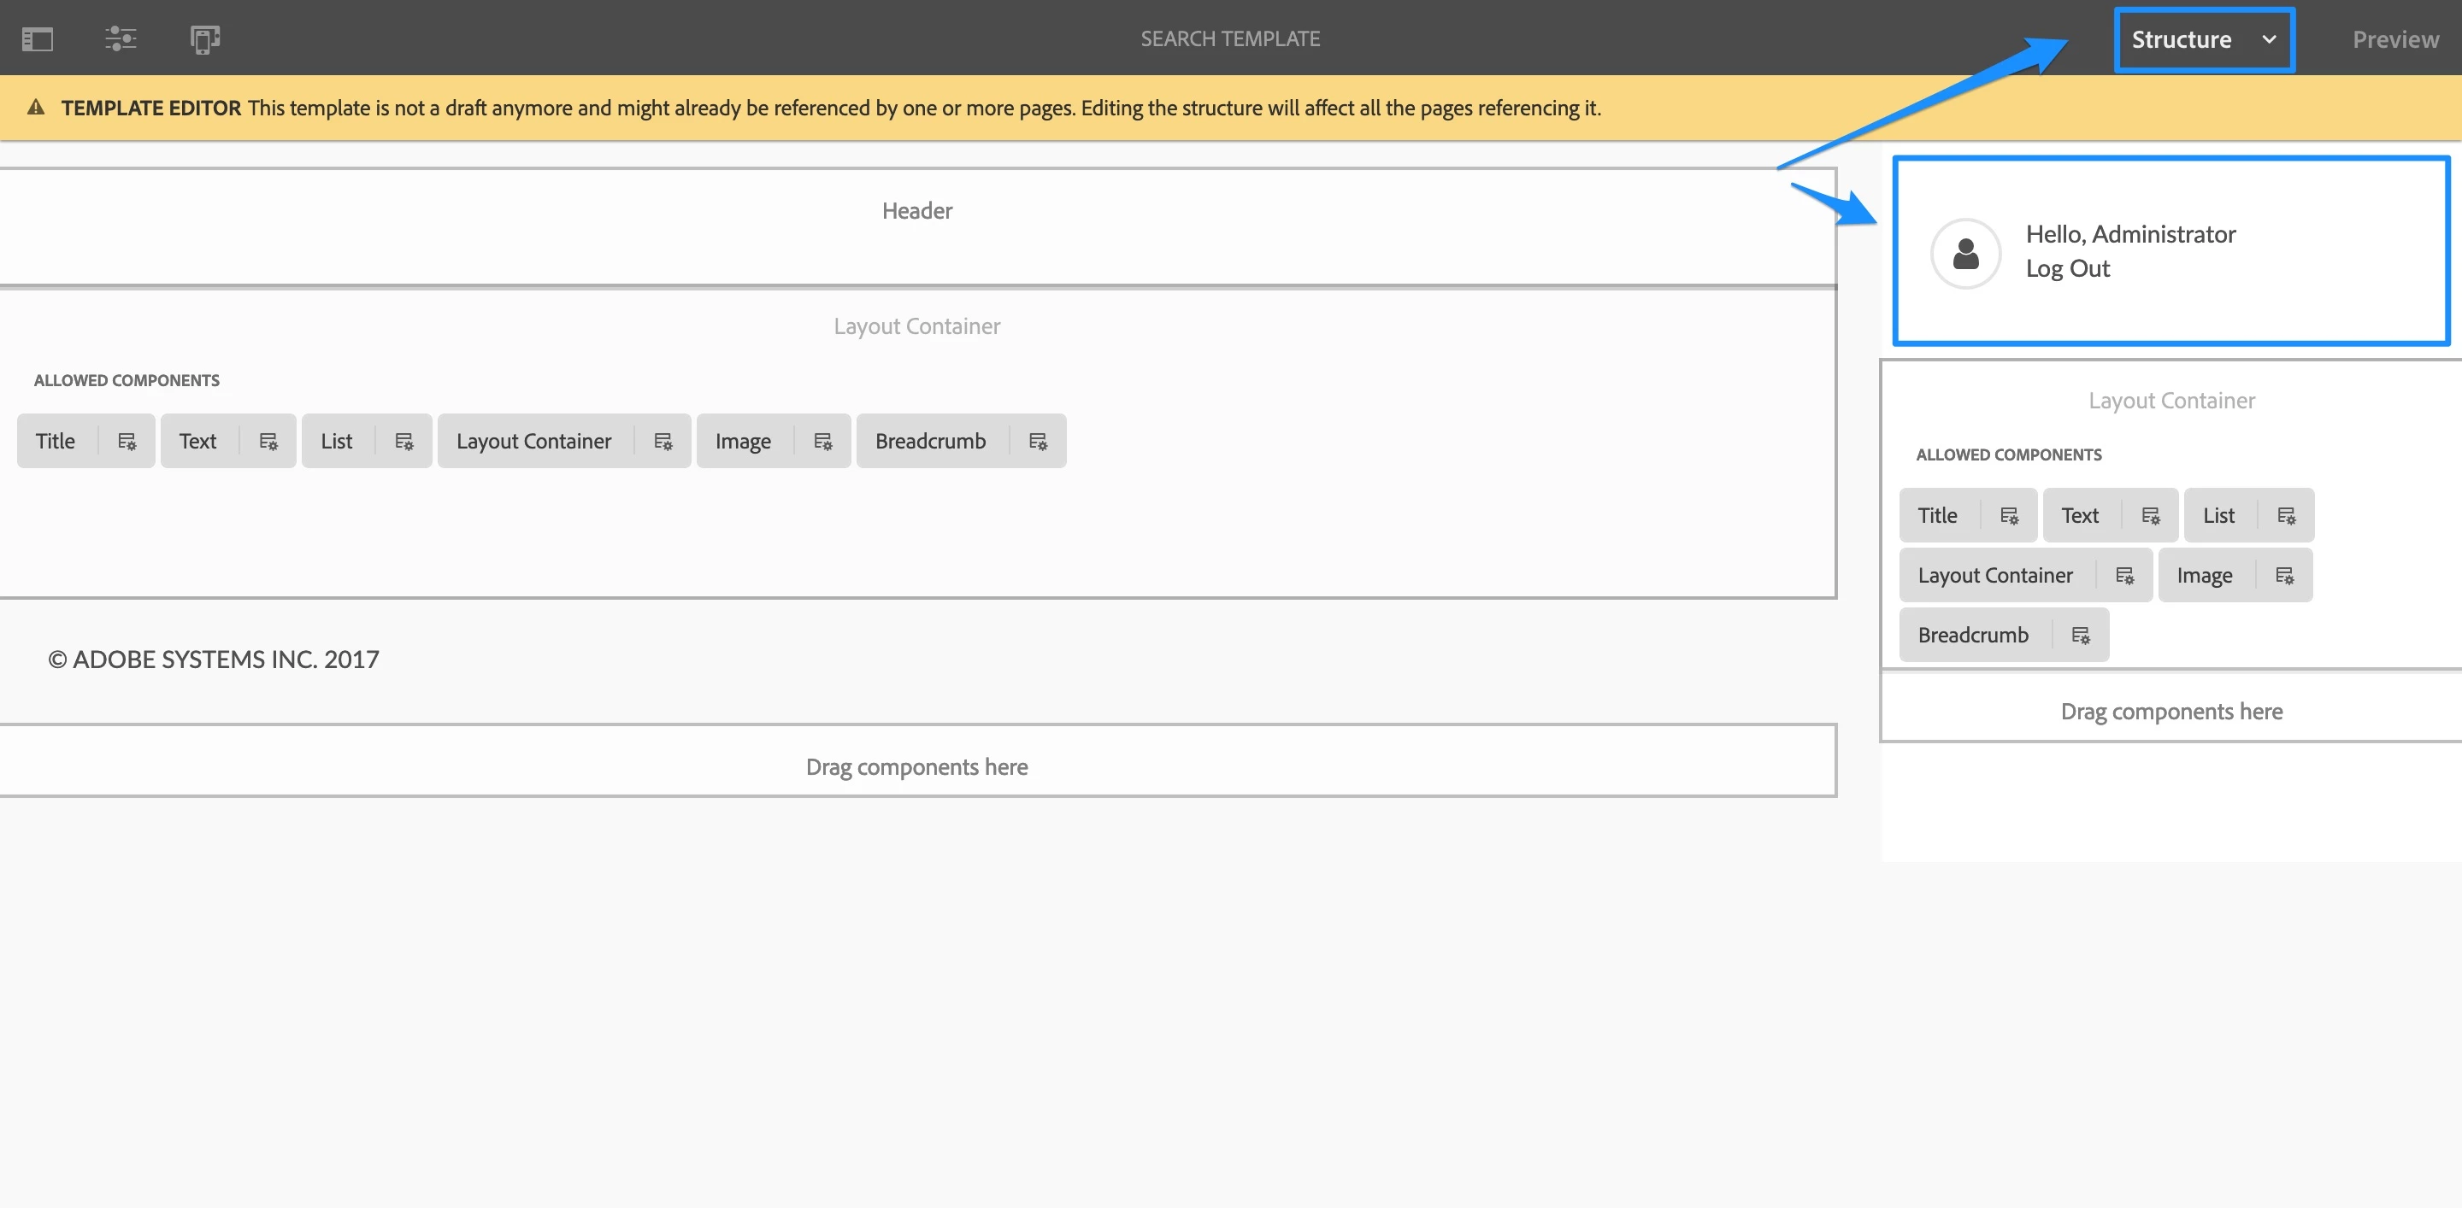Screen dimensions: 2462x1208
Task: Click Breadcrumb policy icon in right container
Action: [x=2081, y=635]
